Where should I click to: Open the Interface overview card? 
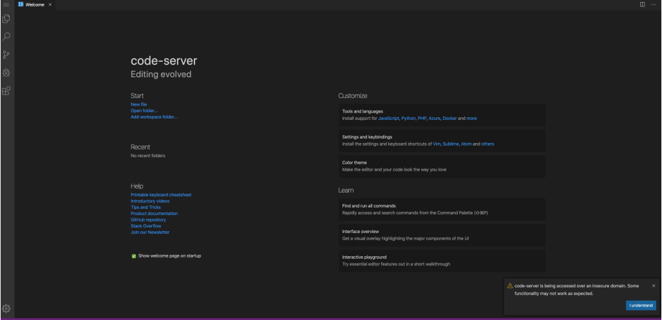click(442, 235)
